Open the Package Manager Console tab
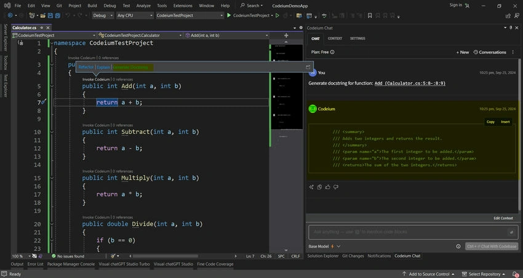The width and height of the screenshot is (523, 278). [71, 264]
